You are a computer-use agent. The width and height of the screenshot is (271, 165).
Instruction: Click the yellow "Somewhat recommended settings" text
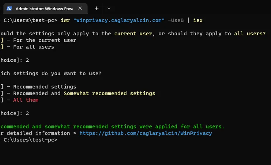pos(109,93)
